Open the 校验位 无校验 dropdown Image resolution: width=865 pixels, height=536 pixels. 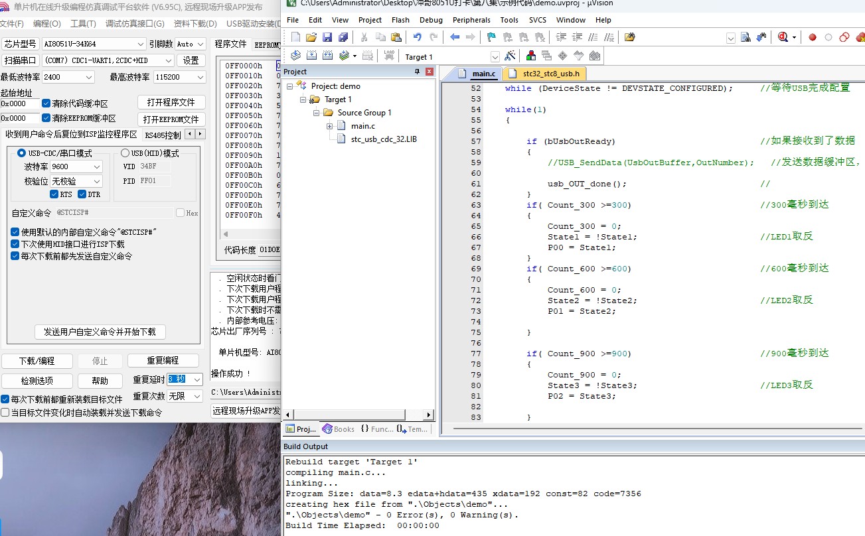(76, 181)
